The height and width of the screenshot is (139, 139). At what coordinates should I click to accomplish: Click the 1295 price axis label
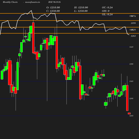tap(131, 99)
